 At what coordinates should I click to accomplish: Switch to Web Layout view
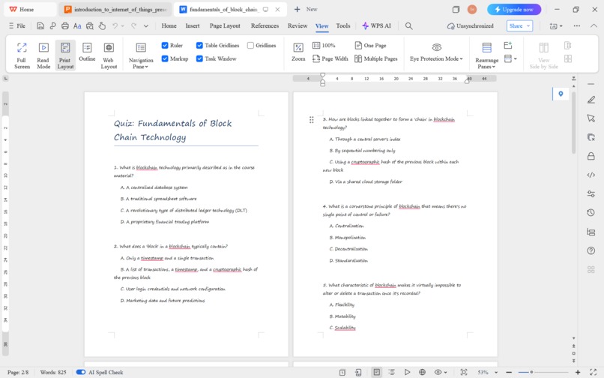point(109,55)
